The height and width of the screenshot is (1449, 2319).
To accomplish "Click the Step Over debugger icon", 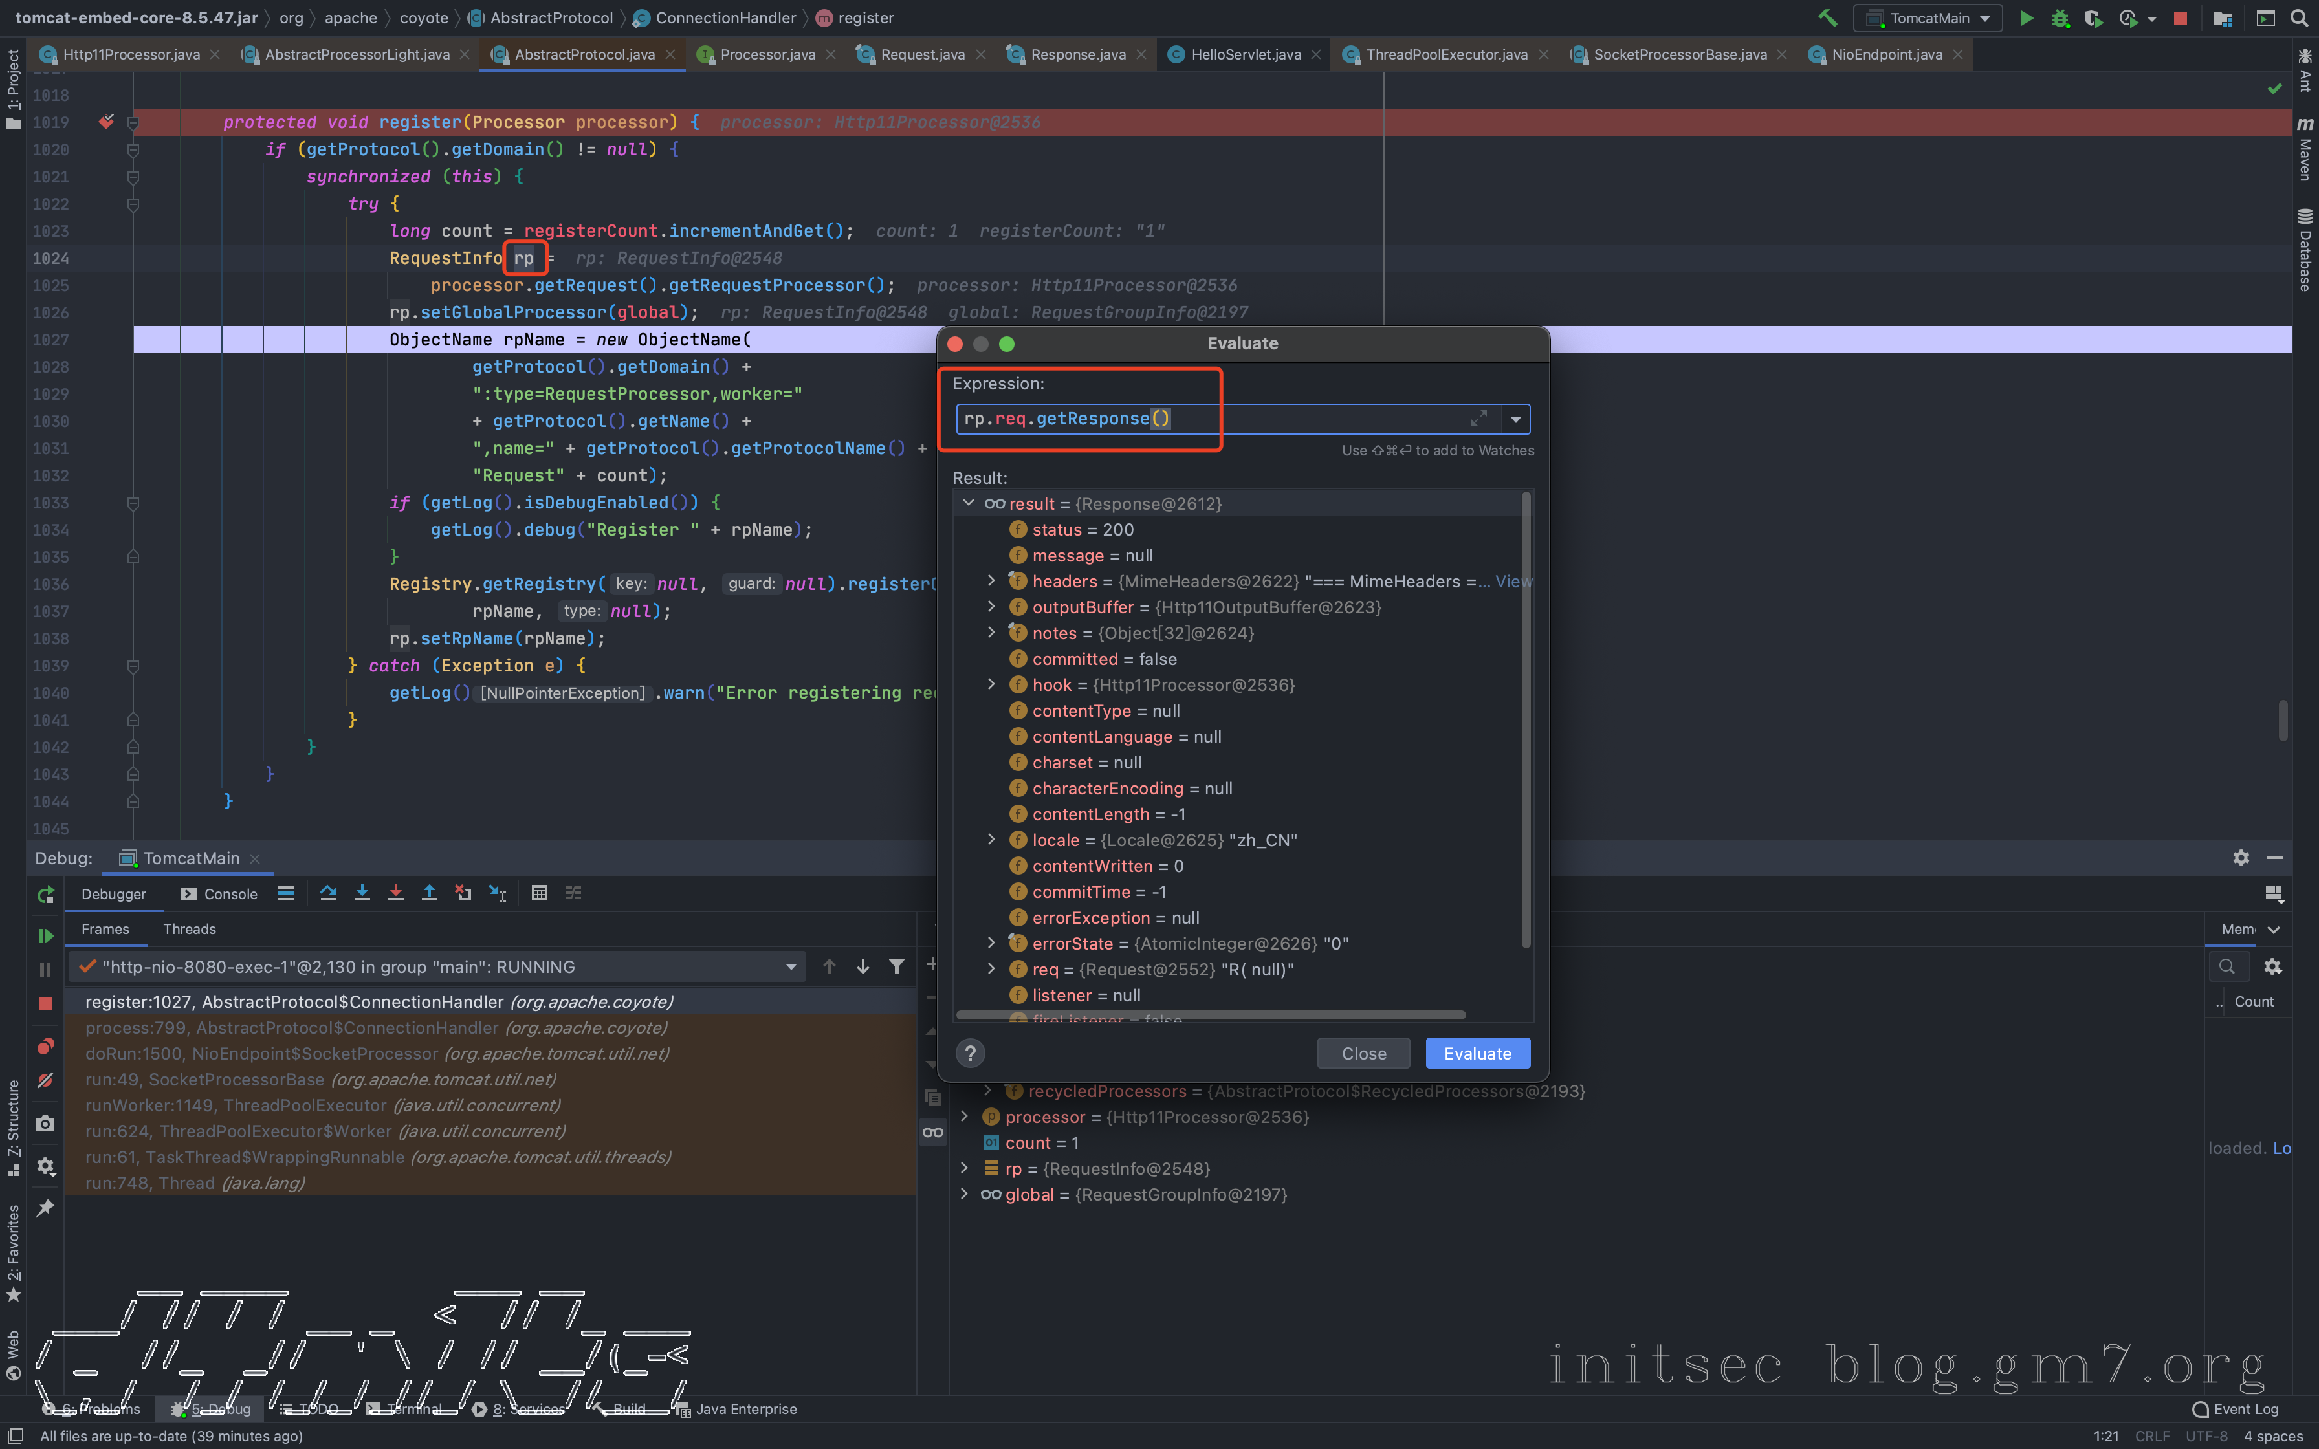I will pos(327,893).
